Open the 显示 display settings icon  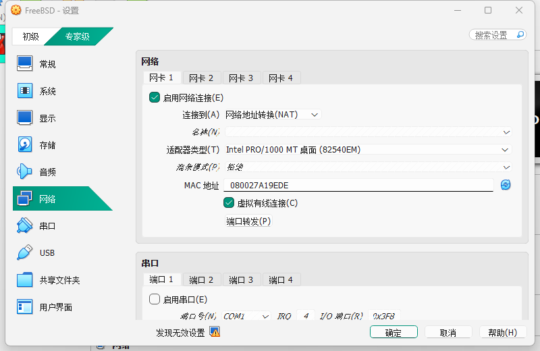tap(25, 118)
